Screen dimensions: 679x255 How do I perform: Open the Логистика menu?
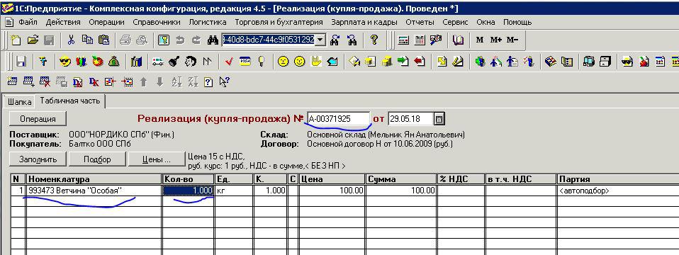[x=208, y=22]
